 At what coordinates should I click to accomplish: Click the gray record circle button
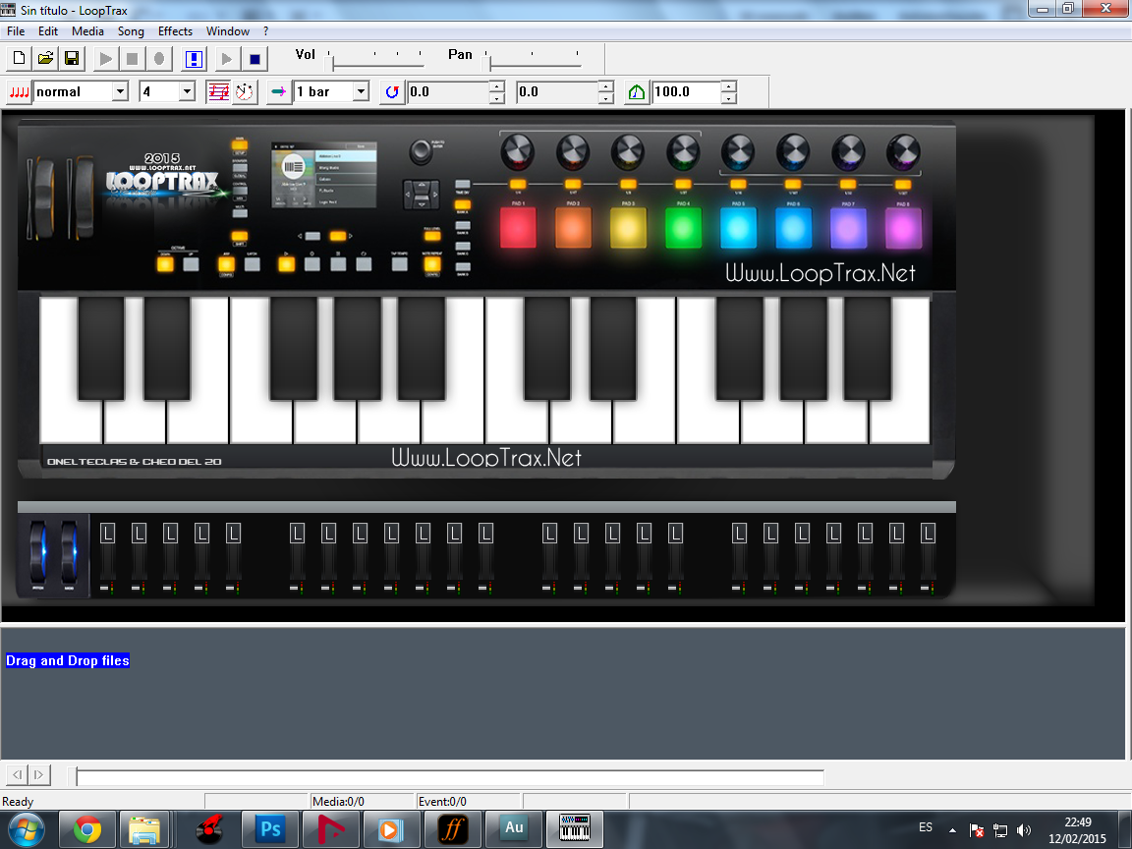(159, 59)
